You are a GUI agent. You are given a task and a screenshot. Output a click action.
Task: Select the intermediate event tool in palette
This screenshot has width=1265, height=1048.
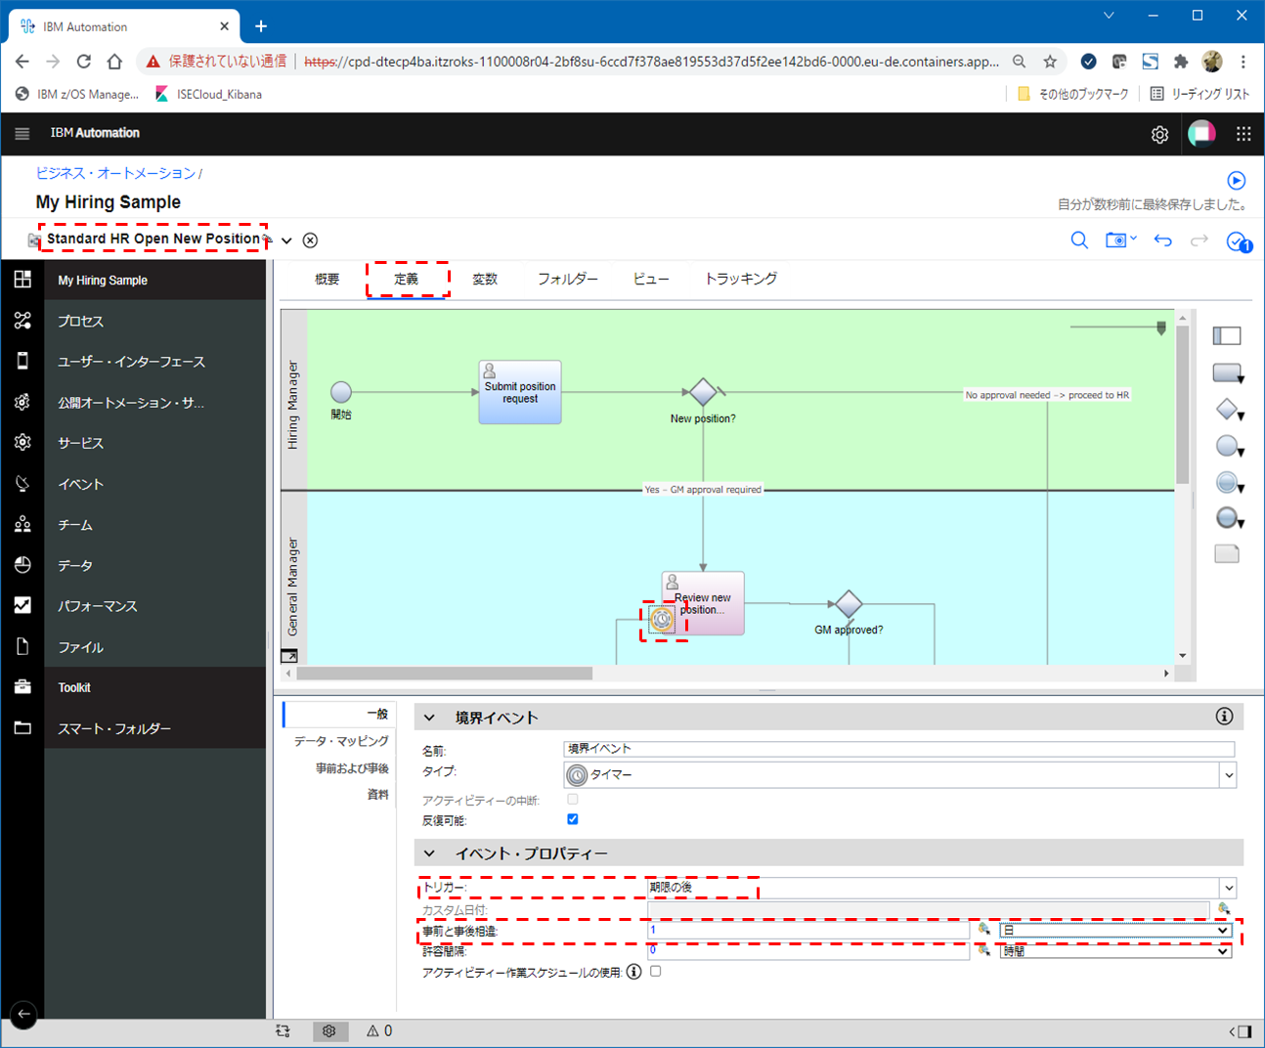coord(1228,483)
